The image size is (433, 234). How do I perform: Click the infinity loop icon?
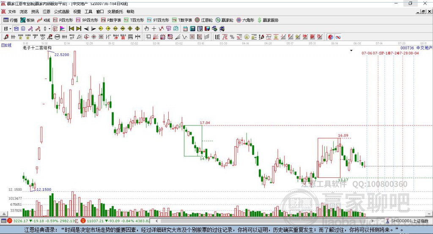338,37
